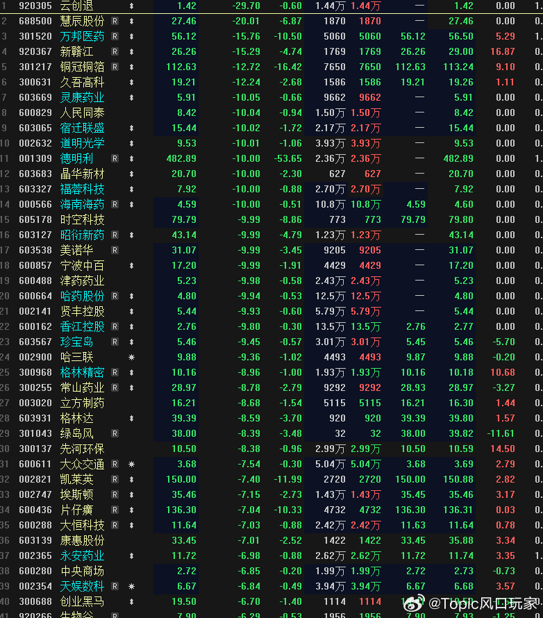Click the diamond marker in 福蓉科技 row
543x618 pixels.
(x=132, y=190)
